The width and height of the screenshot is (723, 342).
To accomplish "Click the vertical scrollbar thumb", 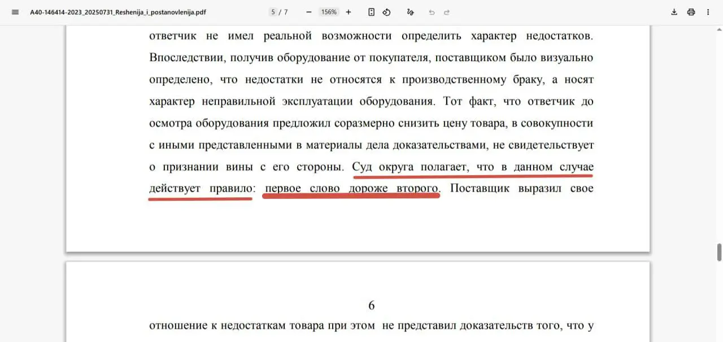I will (x=719, y=252).
